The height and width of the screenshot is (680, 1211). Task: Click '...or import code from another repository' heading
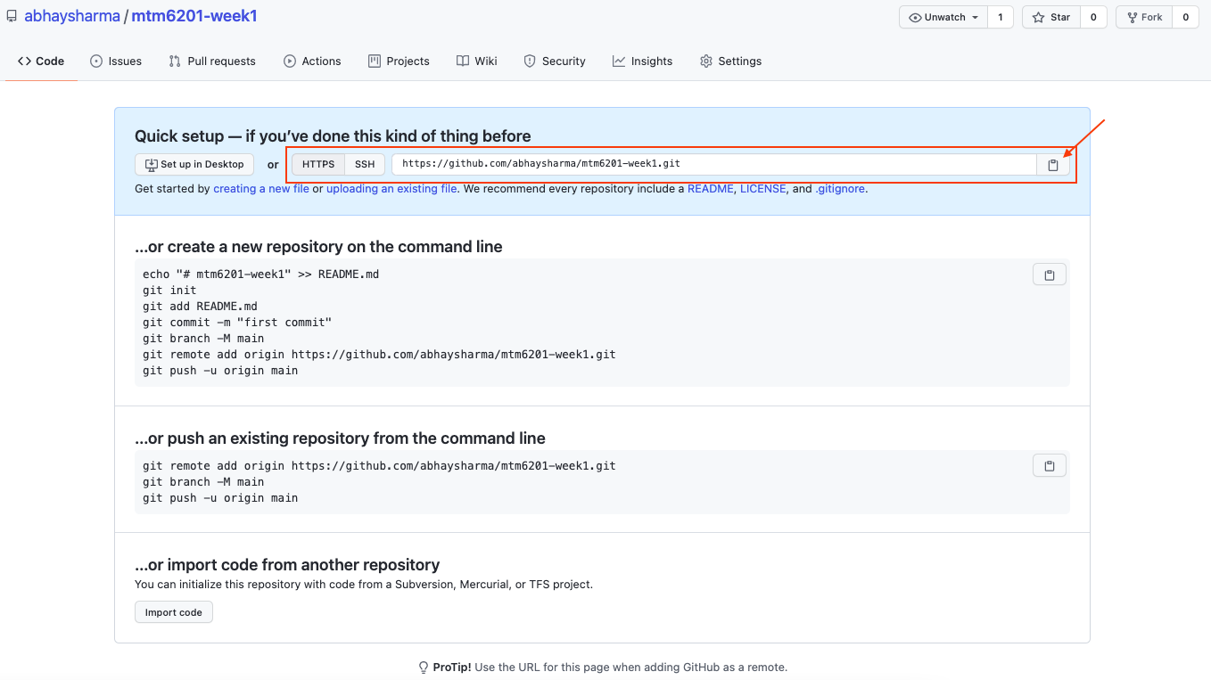pyautogui.click(x=287, y=565)
